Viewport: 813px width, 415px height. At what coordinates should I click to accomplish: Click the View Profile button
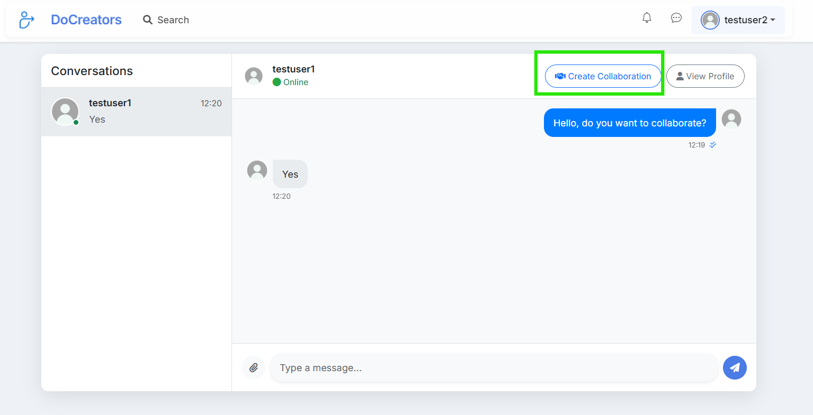coord(705,76)
